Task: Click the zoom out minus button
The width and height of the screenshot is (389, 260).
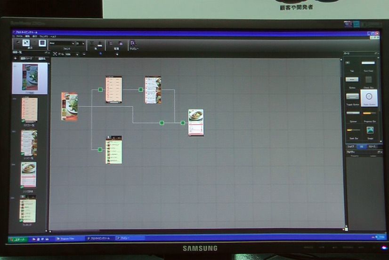Action: coord(84,54)
